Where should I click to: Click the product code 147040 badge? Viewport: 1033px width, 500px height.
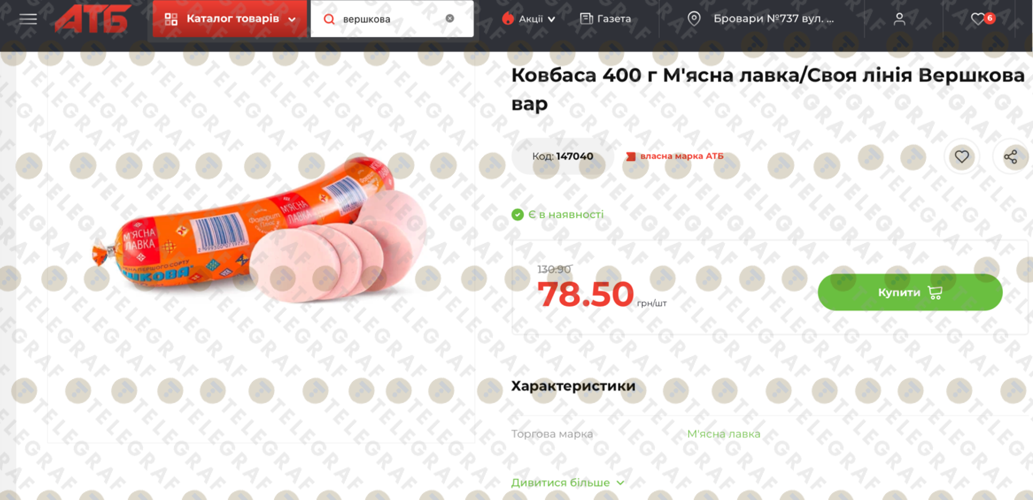tap(563, 156)
